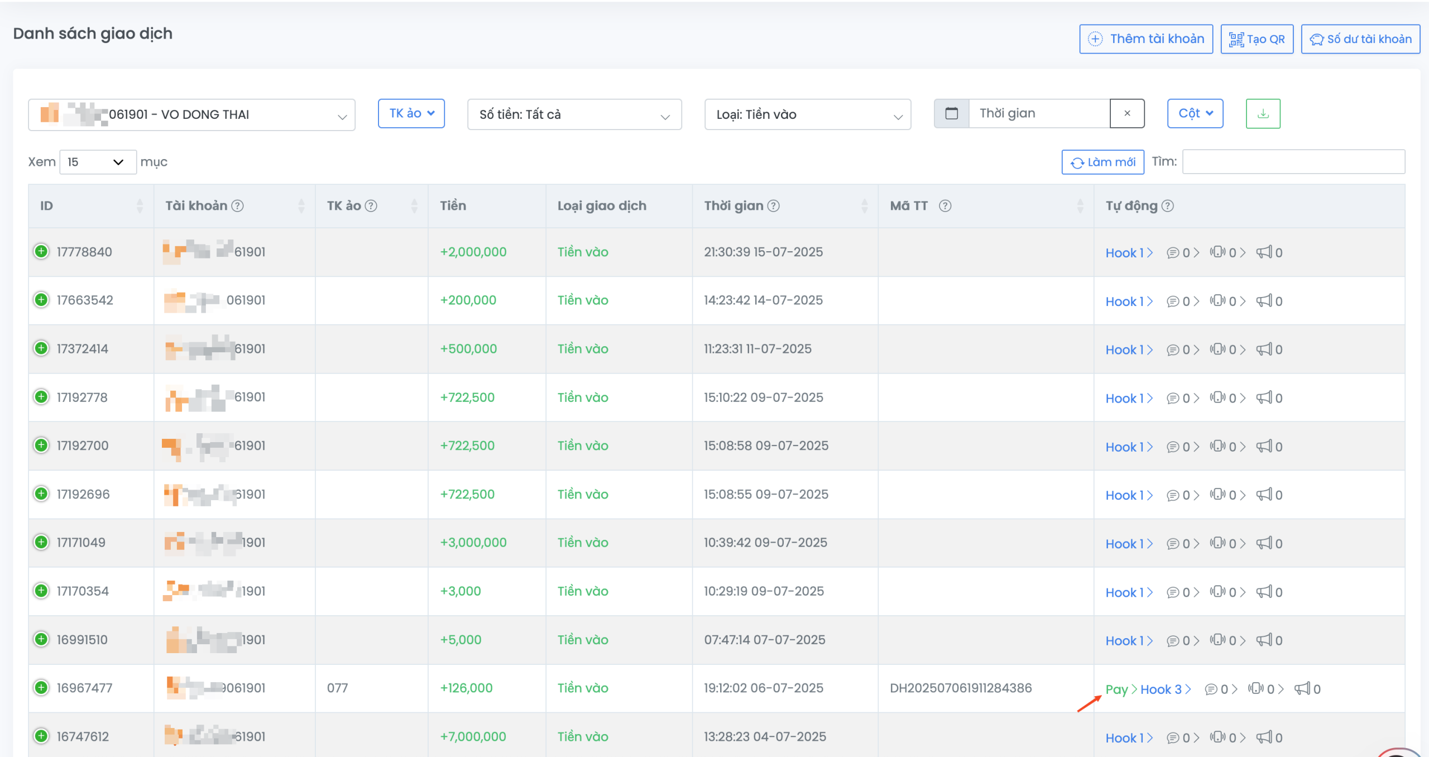Image resolution: width=1429 pixels, height=757 pixels.
Task: Expand row 17372414 with green plus
Action: click(x=41, y=348)
